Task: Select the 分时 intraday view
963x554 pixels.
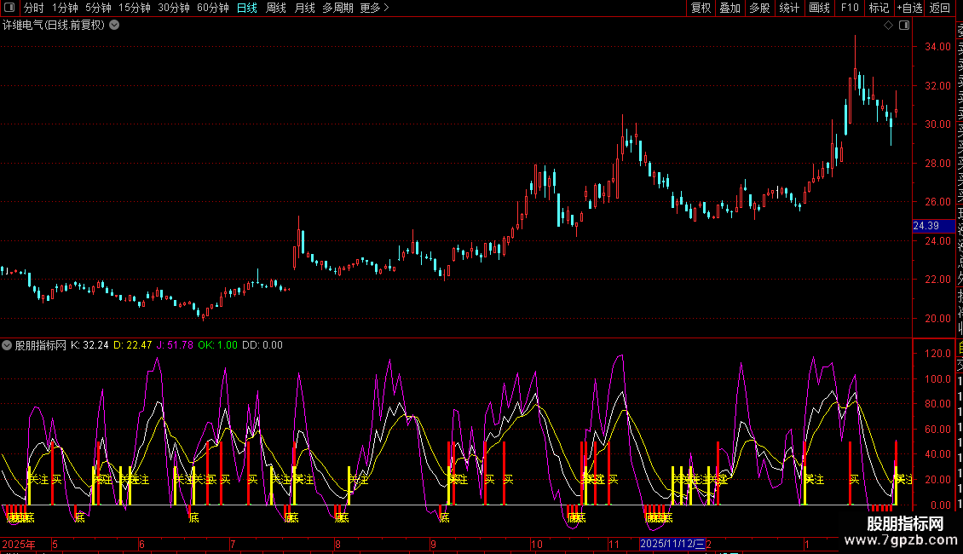Action: click(33, 8)
